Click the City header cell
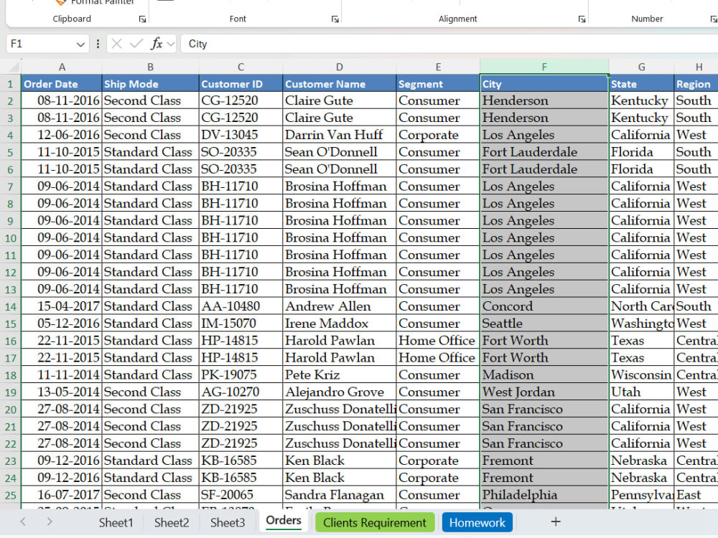This screenshot has width=718, height=538. [x=544, y=84]
